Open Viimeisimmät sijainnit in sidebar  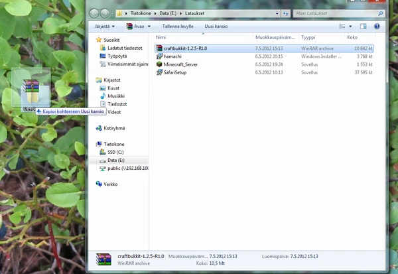[127, 64]
